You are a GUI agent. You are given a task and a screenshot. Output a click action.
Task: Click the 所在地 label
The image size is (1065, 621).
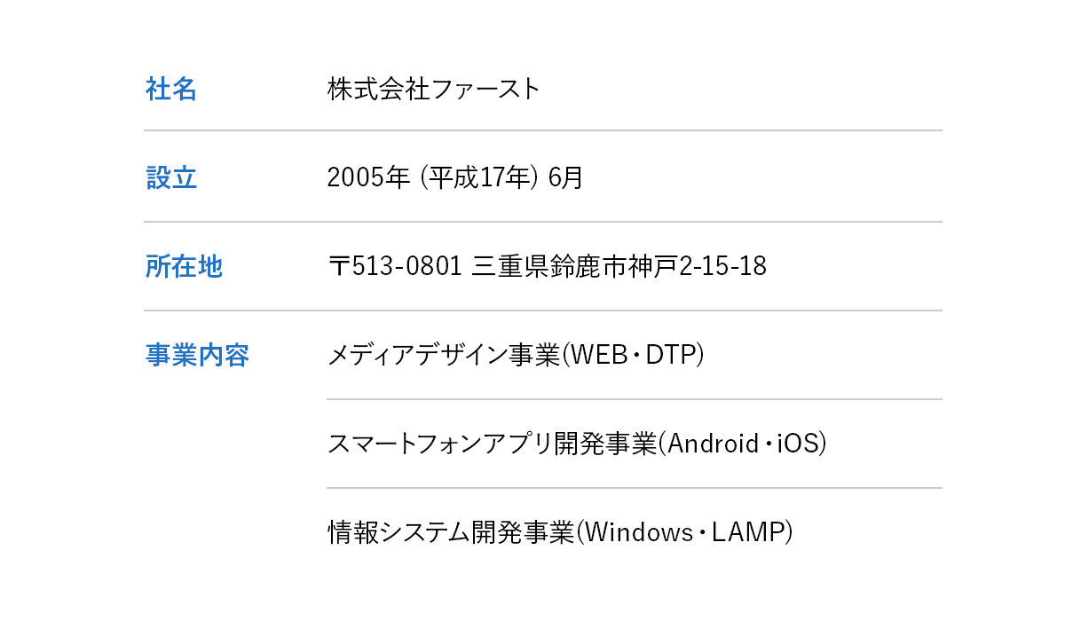(x=184, y=266)
